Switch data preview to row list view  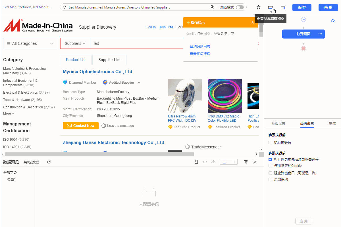[x=224, y=162]
